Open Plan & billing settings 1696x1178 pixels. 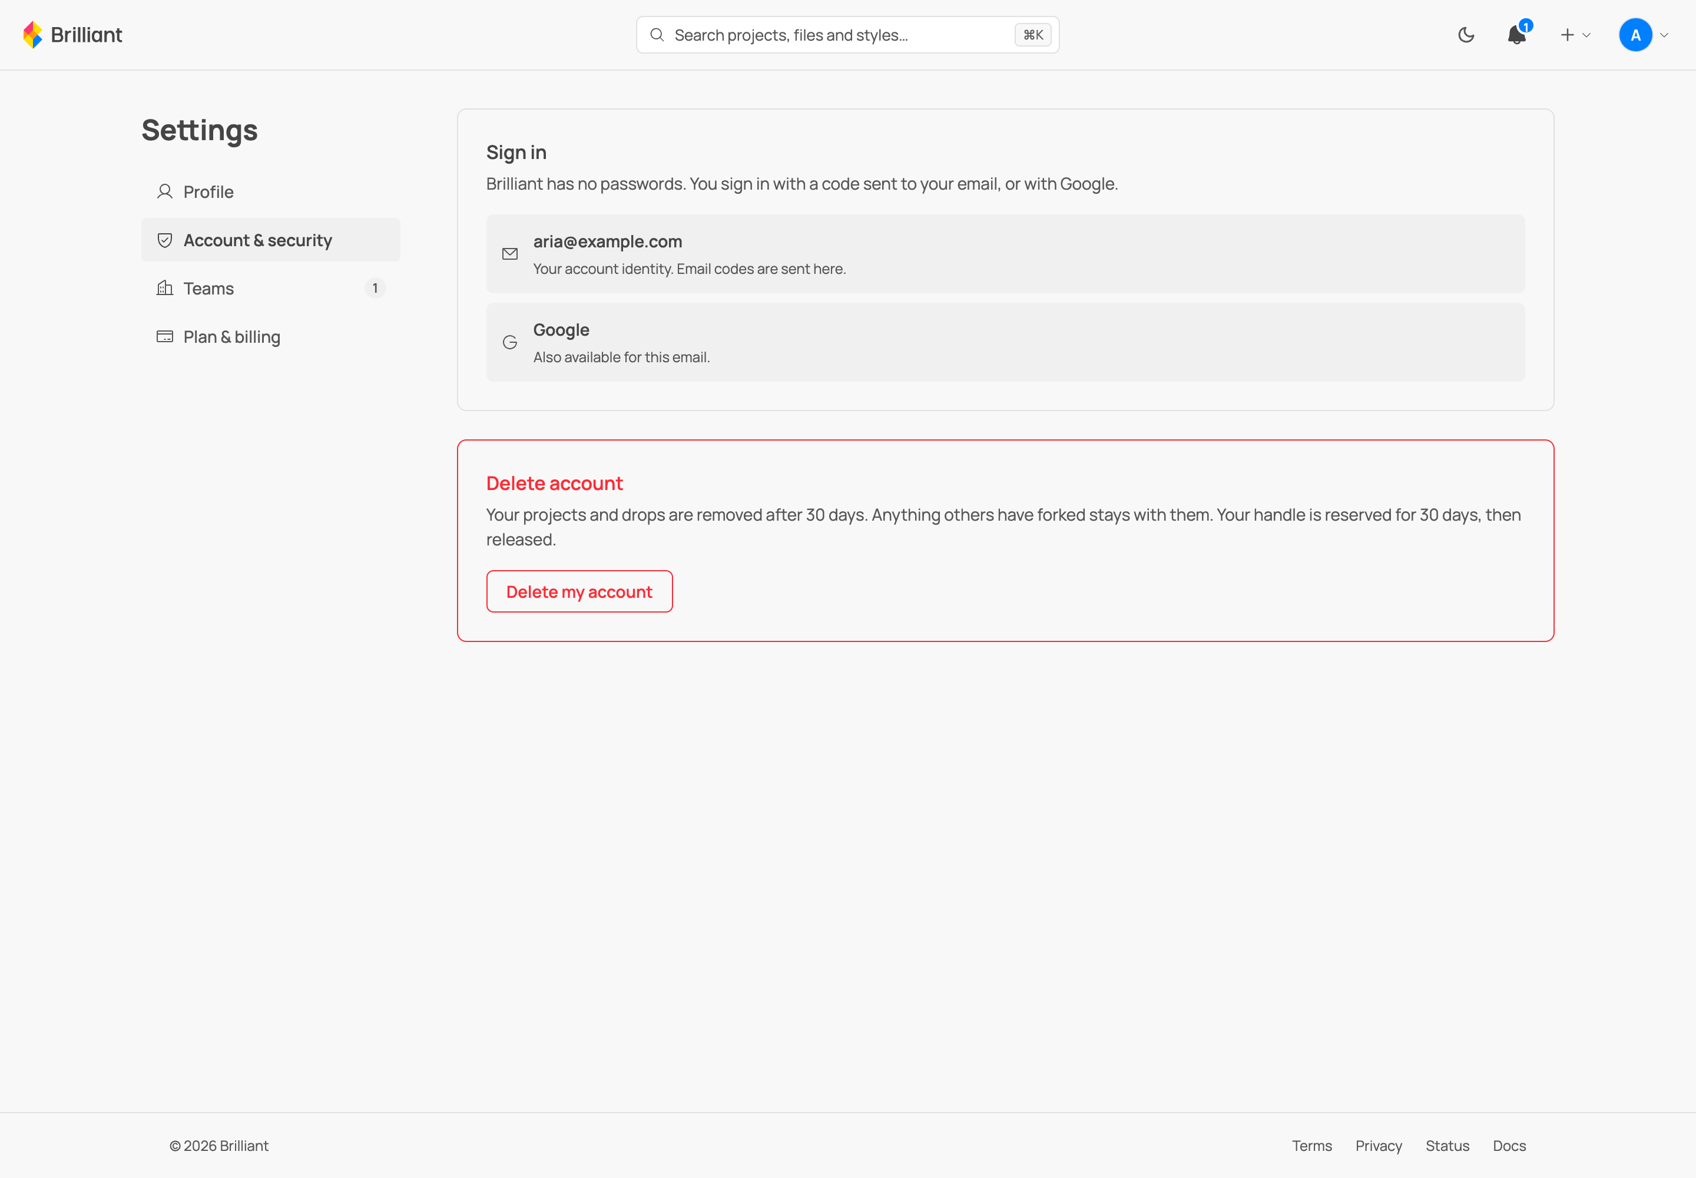(x=271, y=336)
